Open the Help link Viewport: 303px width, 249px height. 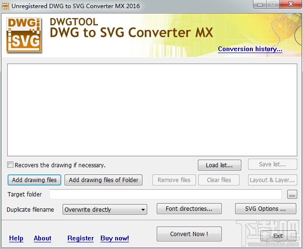16,238
